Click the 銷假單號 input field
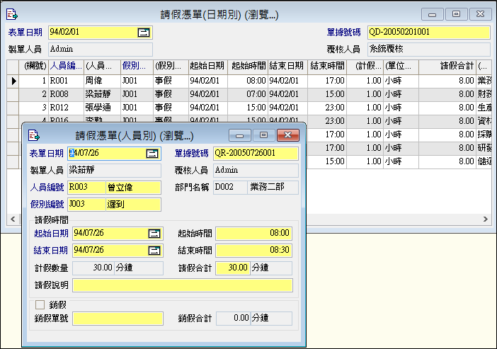 [x=118, y=319]
